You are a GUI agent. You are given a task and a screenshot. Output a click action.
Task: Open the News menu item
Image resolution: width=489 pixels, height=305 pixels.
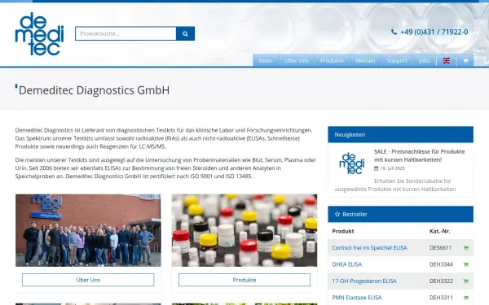coord(266,61)
